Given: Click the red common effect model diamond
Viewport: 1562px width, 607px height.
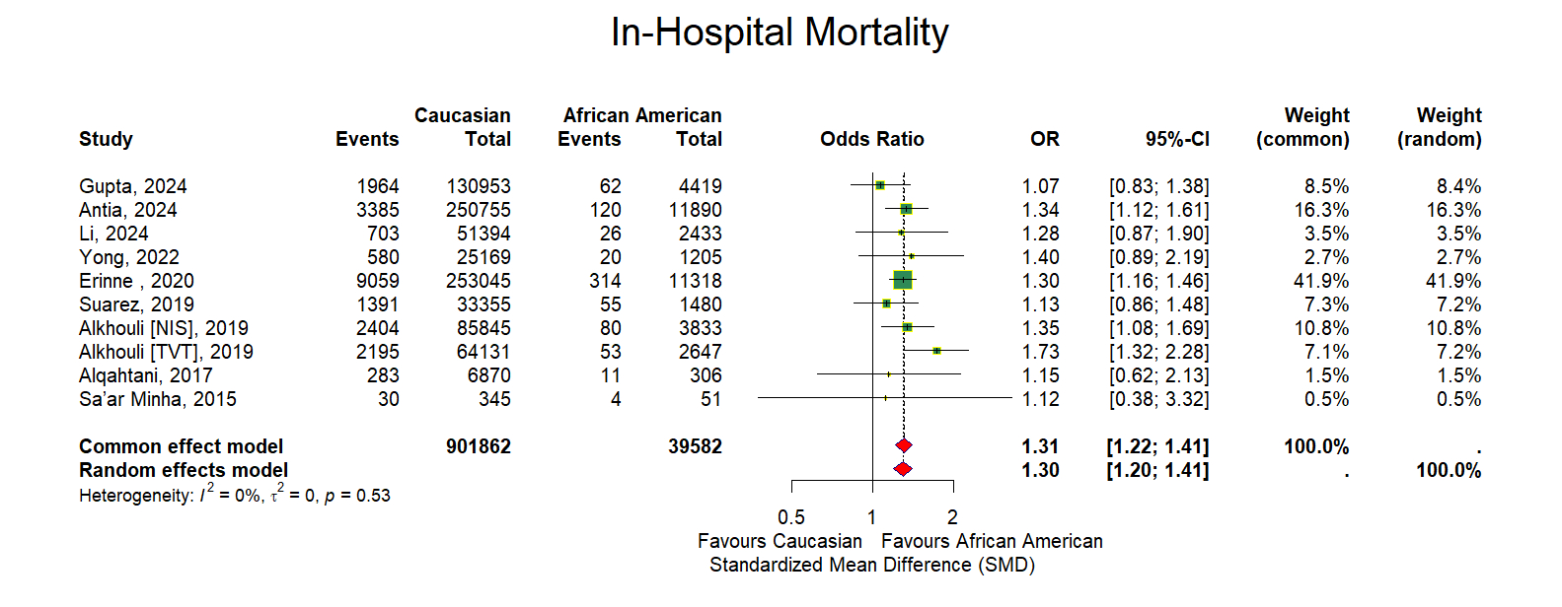Looking at the screenshot, I should (903, 446).
